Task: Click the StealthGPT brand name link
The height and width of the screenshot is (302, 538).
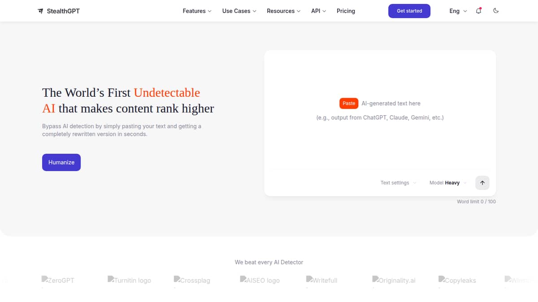Action: 63,11
